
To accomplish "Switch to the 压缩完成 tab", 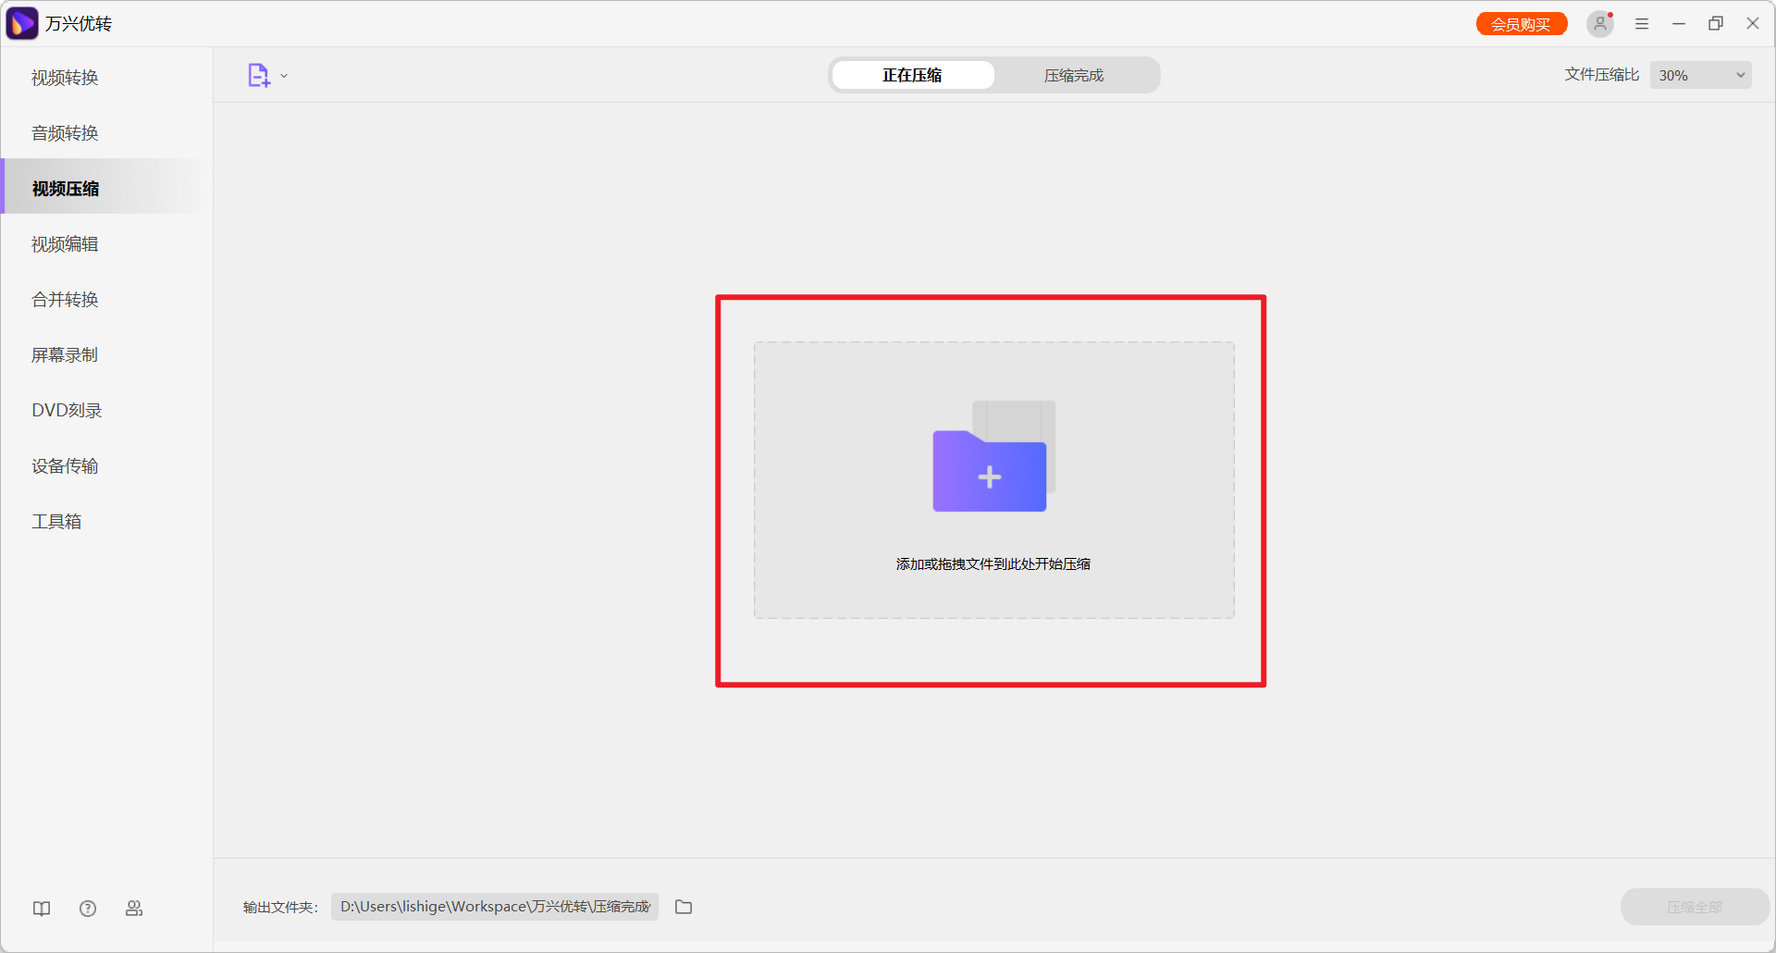I will click(x=1074, y=76).
